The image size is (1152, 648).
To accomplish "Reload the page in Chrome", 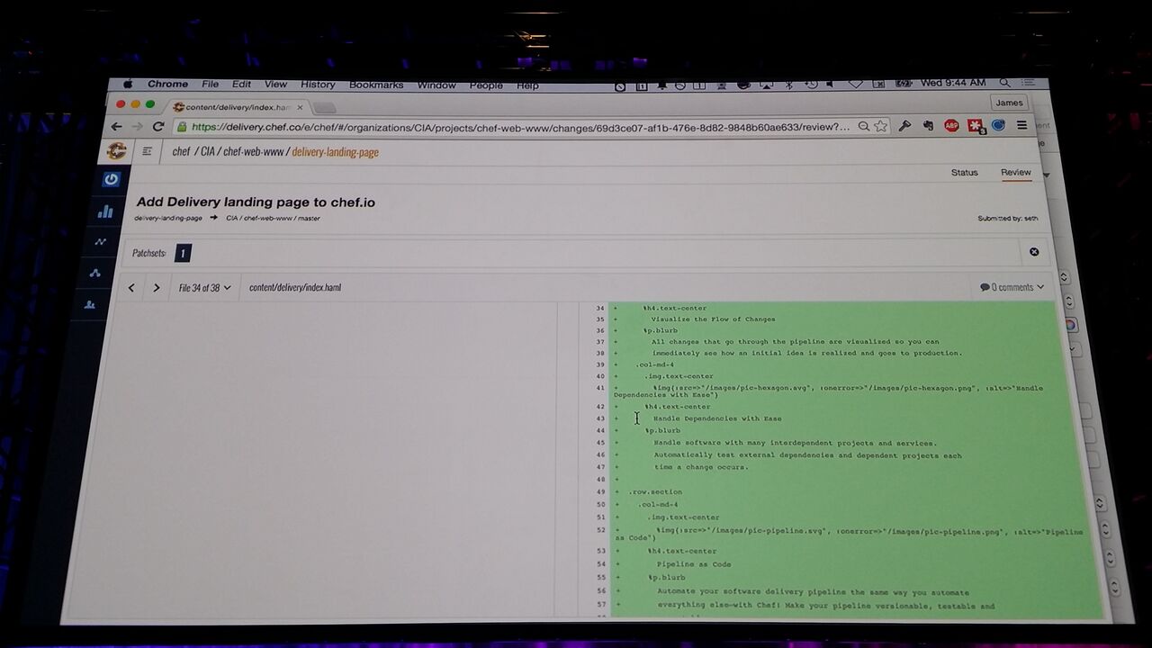I will pos(158,127).
